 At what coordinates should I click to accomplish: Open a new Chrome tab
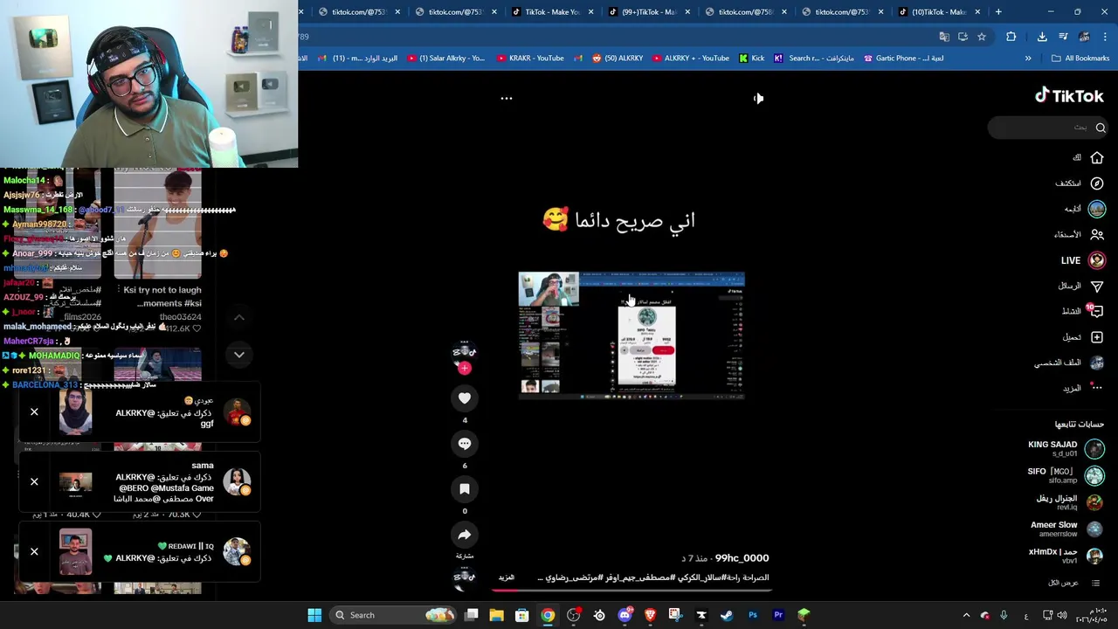998,12
